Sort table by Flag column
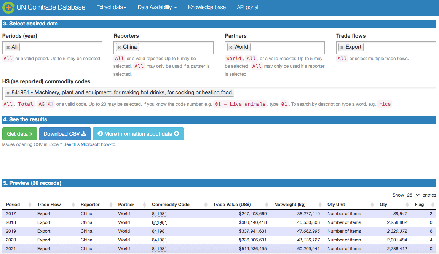The image size is (439, 254). pyautogui.click(x=419, y=205)
